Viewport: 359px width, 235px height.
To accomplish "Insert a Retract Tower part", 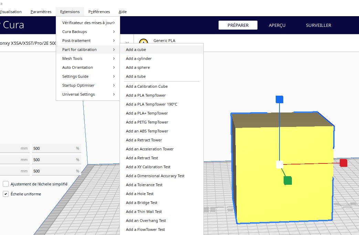I will pyautogui.click(x=162, y=140).
